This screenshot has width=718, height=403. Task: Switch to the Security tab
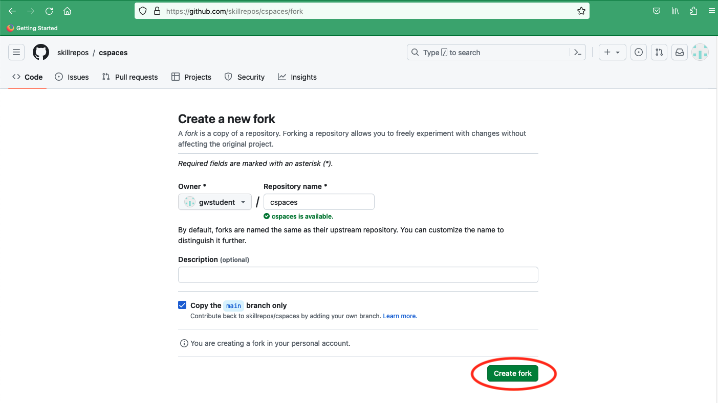pyautogui.click(x=245, y=77)
